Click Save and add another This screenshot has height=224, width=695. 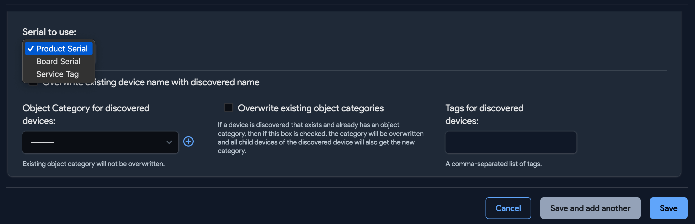coord(590,208)
